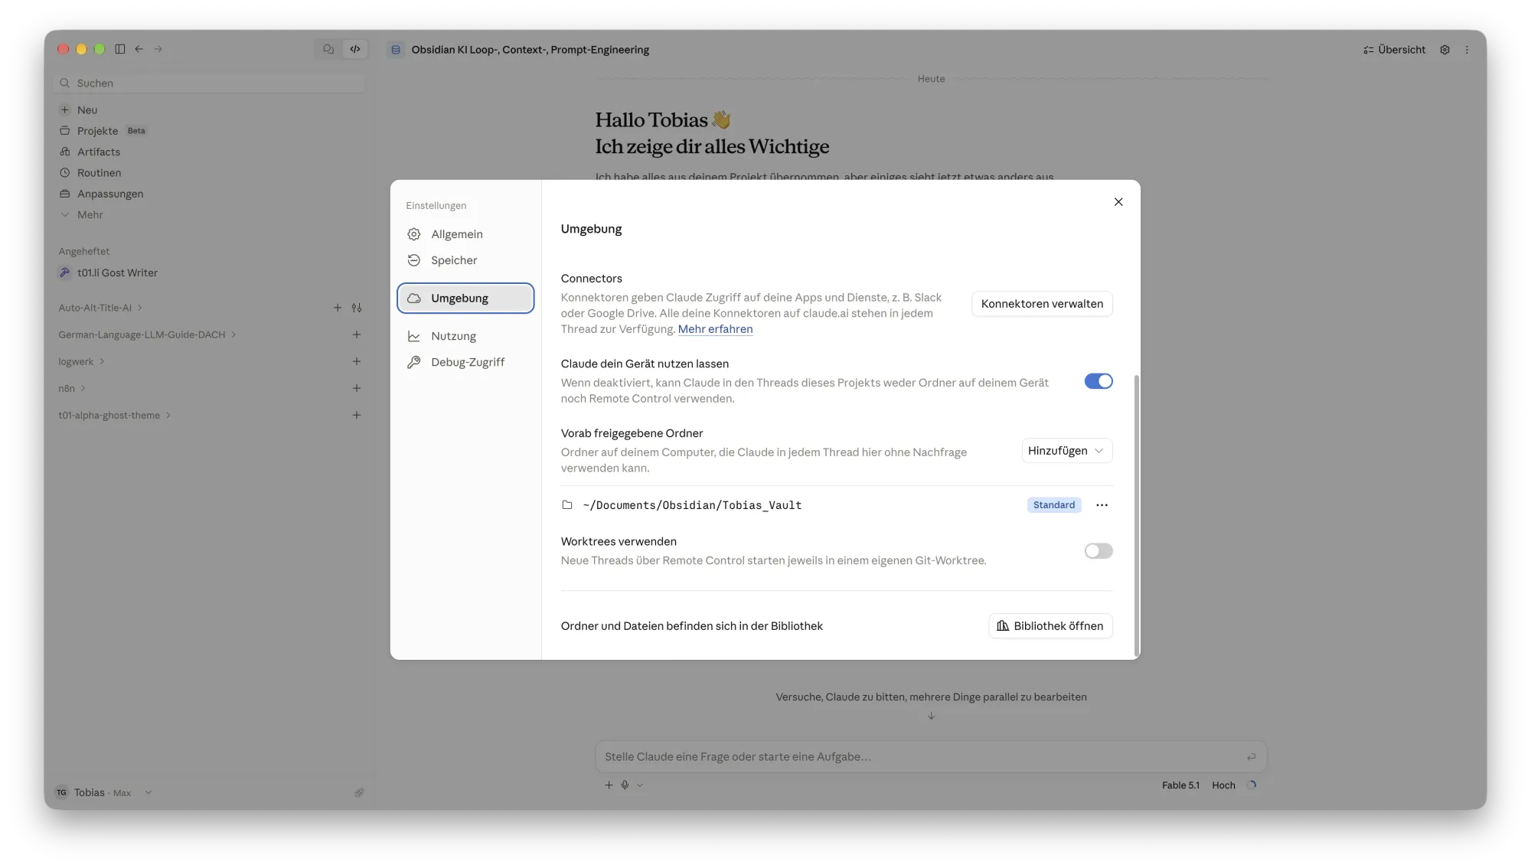
Task: Close the settings dialog
Action: (x=1118, y=202)
